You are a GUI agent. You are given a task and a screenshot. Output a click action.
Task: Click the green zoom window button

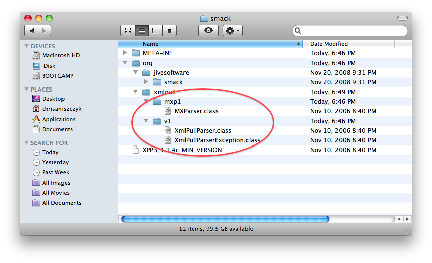[49, 18]
